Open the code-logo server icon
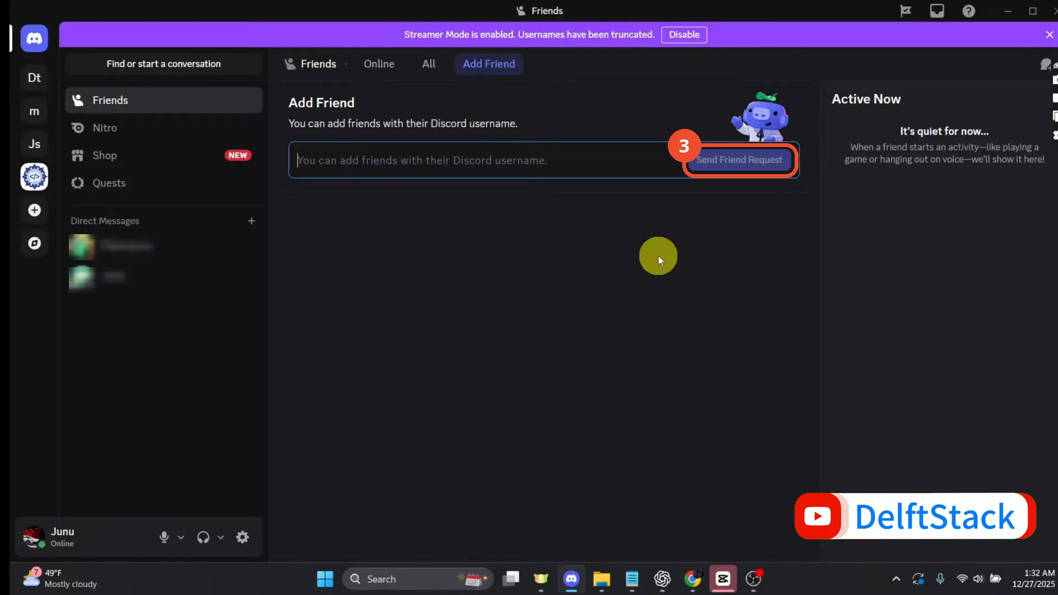 tap(34, 177)
